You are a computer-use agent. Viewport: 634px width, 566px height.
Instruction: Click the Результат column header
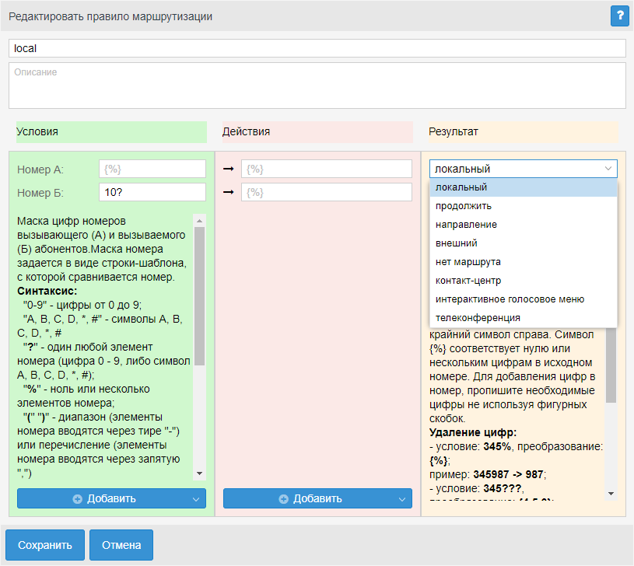524,131
